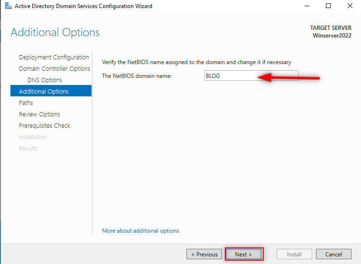Open the Review Options page

pos(39,114)
